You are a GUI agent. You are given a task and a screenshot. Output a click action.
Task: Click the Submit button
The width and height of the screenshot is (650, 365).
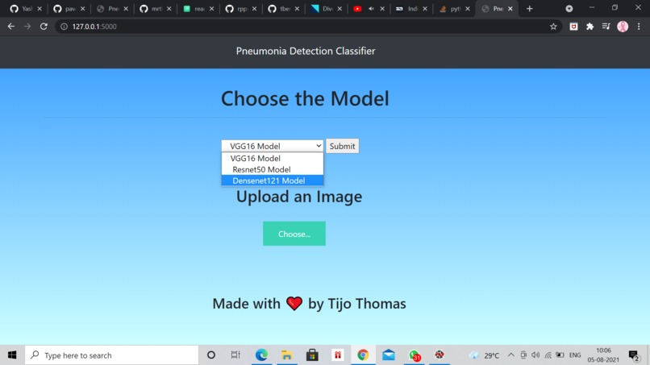point(342,146)
